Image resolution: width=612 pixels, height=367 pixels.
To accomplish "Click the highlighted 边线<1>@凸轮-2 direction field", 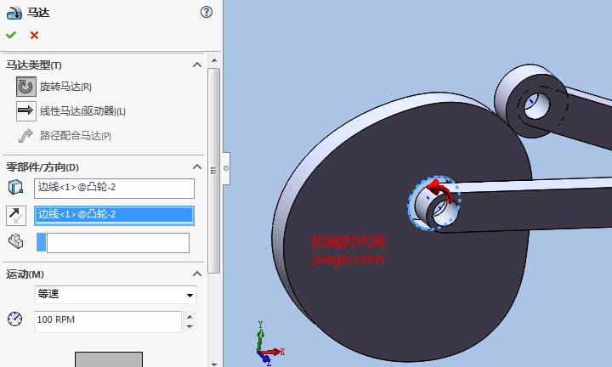I will click(x=114, y=215).
